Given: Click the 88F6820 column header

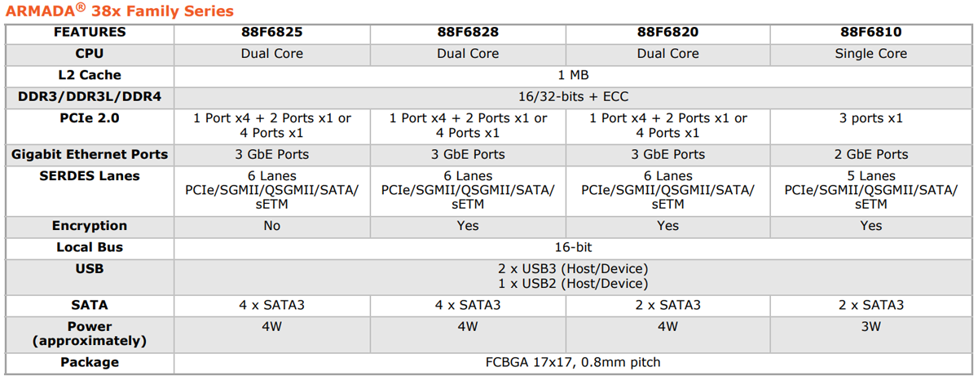Looking at the screenshot, I should [x=667, y=33].
